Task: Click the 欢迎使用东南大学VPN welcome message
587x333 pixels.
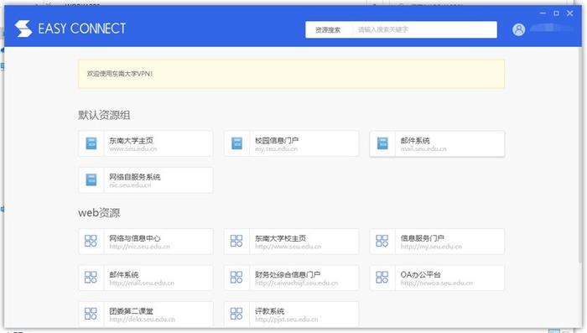Action: (120, 74)
